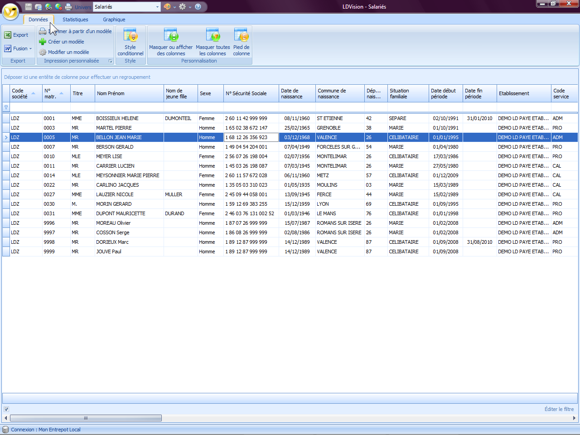Screen dimensions: 580x435
Task: Toggle the filter enabled checkbox at bottom left
Action: tap(6, 409)
